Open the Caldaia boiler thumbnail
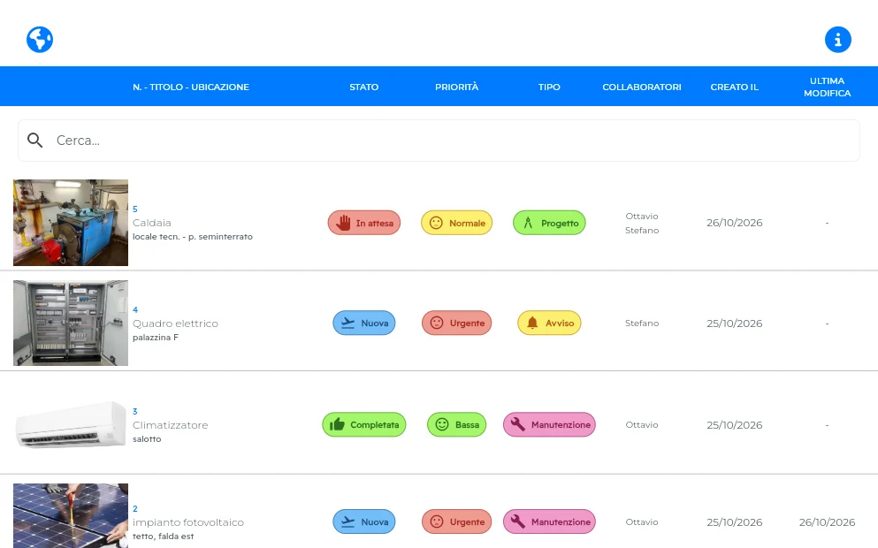878x548 pixels. (x=71, y=222)
